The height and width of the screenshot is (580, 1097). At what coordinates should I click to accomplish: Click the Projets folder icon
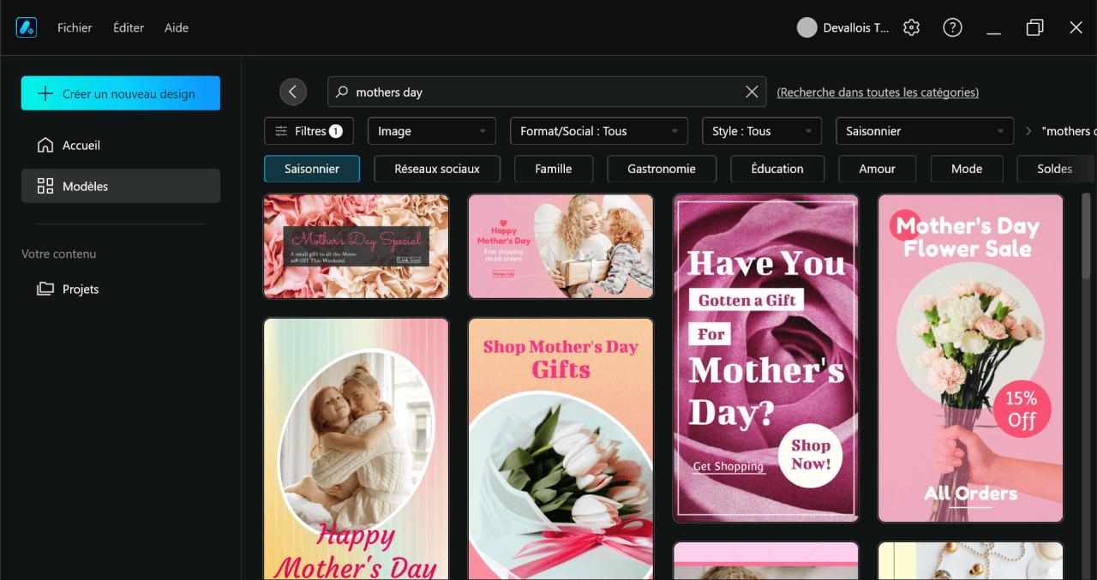click(x=45, y=289)
